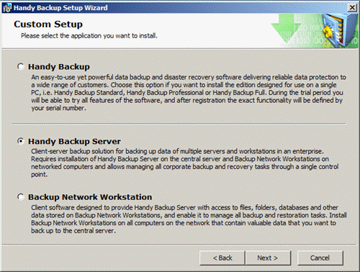Select the Handy Backup radio button
This screenshot has width=360, height=272.
click(21, 66)
